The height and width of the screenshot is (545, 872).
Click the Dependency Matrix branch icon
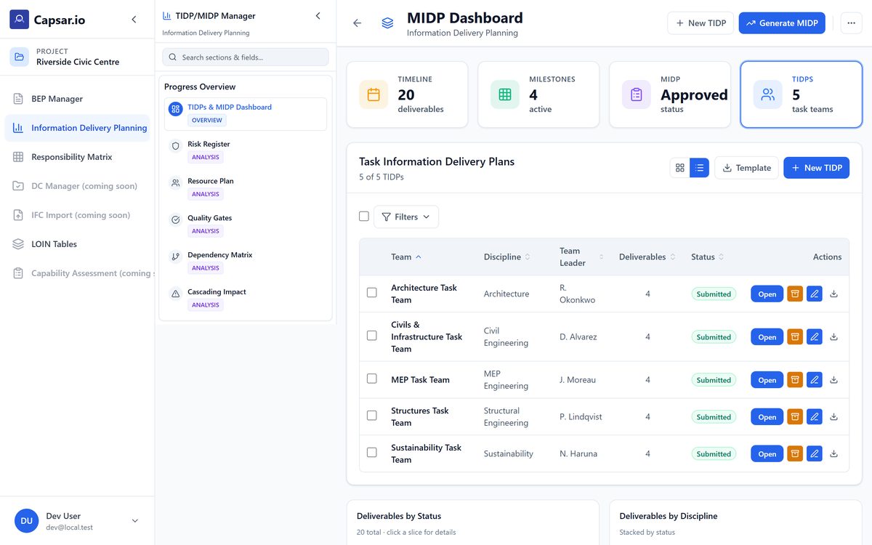coord(175,257)
